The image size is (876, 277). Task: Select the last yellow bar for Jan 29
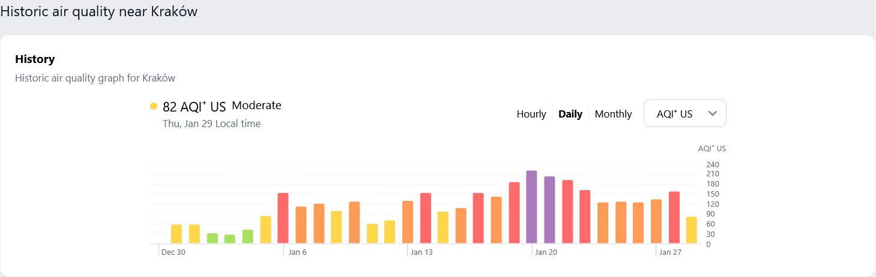click(692, 230)
